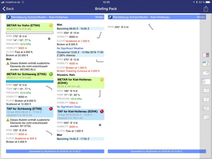Tap TEMP 11° / 8°, 82 % value

tap(72, 95)
